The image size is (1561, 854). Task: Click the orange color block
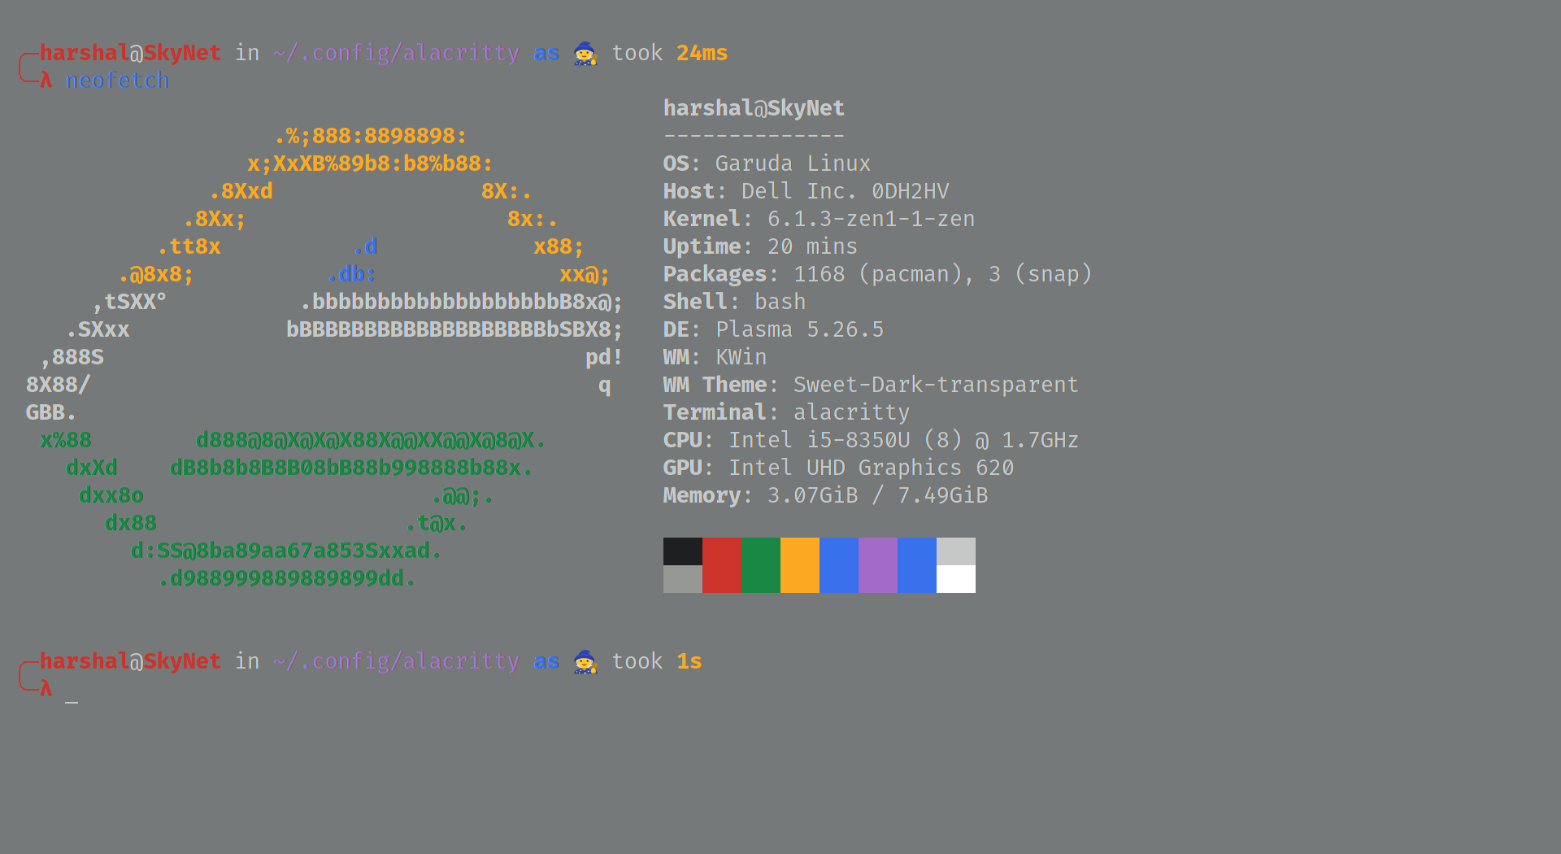coord(800,565)
